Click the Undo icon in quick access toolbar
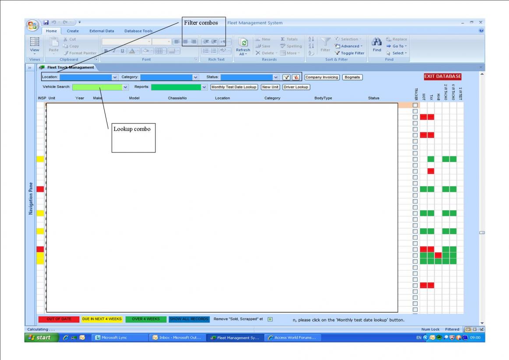 [x=53, y=22]
